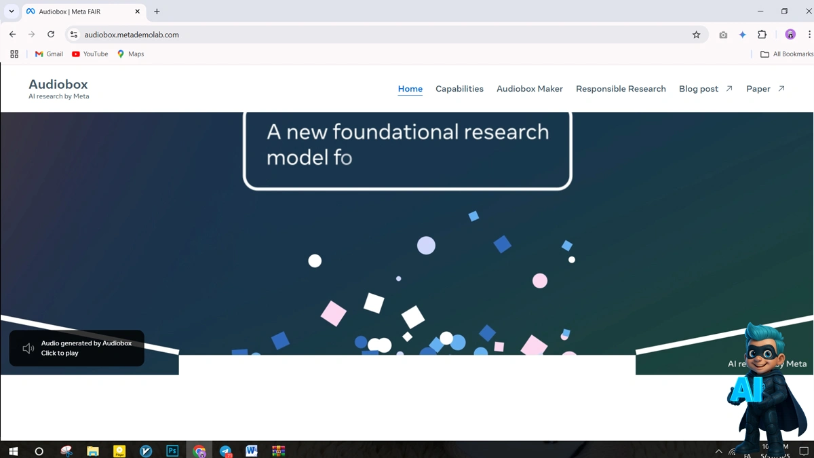The width and height of the screenshot is (814, 458).
Task: Reload the Audiobox page
Action: pyautogui.click(x=51, y=35)
